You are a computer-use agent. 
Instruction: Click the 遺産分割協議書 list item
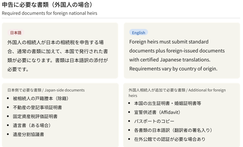(x=28, y=134)
